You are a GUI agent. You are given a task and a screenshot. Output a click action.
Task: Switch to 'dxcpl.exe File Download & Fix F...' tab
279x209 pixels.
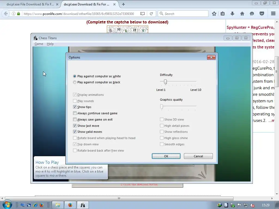point(30,4)
